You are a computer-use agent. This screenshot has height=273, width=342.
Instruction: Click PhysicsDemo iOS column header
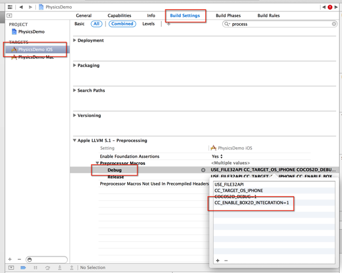(x=231, y=148)
